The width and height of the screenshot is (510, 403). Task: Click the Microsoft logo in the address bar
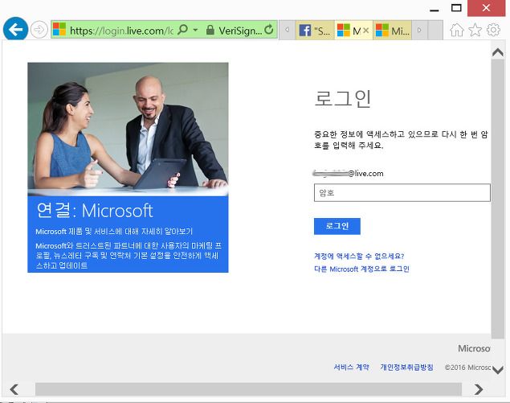pos(59,29)
